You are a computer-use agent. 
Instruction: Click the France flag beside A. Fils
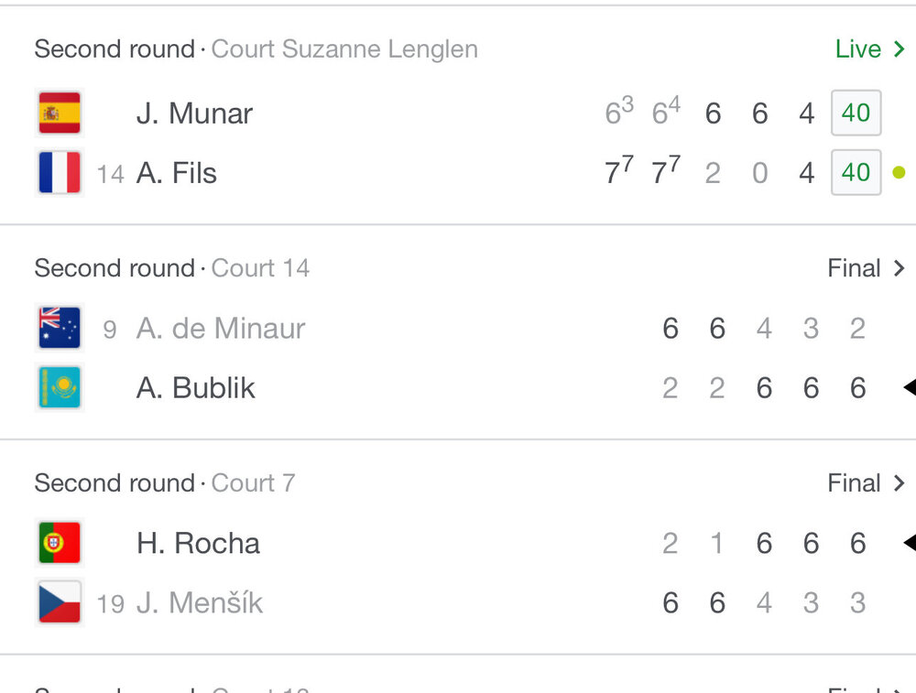60,173
